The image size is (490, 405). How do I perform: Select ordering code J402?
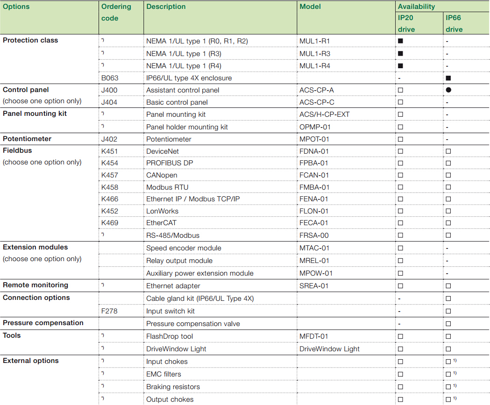pos(109,139)
